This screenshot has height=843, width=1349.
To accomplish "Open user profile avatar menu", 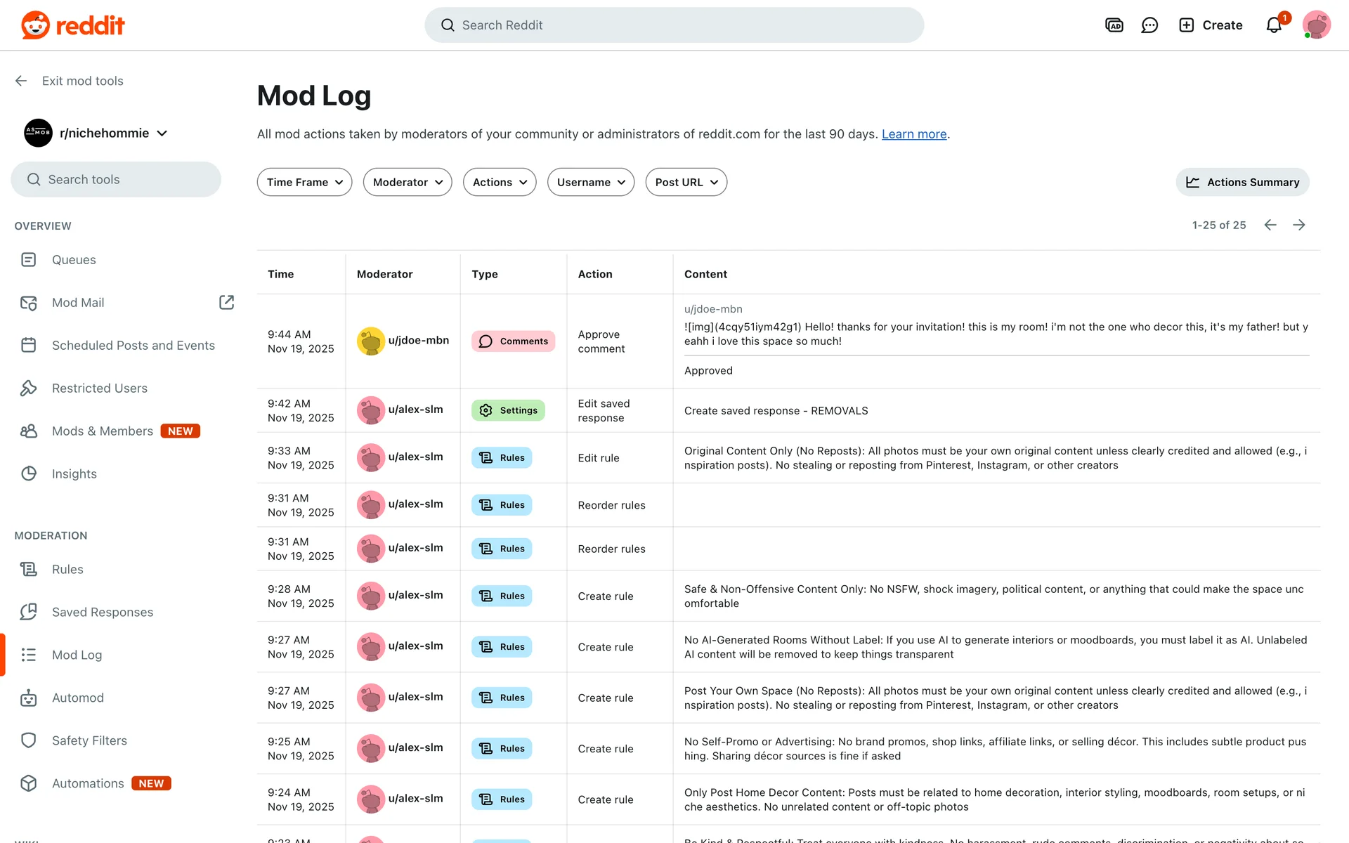I will point(1316,25).
